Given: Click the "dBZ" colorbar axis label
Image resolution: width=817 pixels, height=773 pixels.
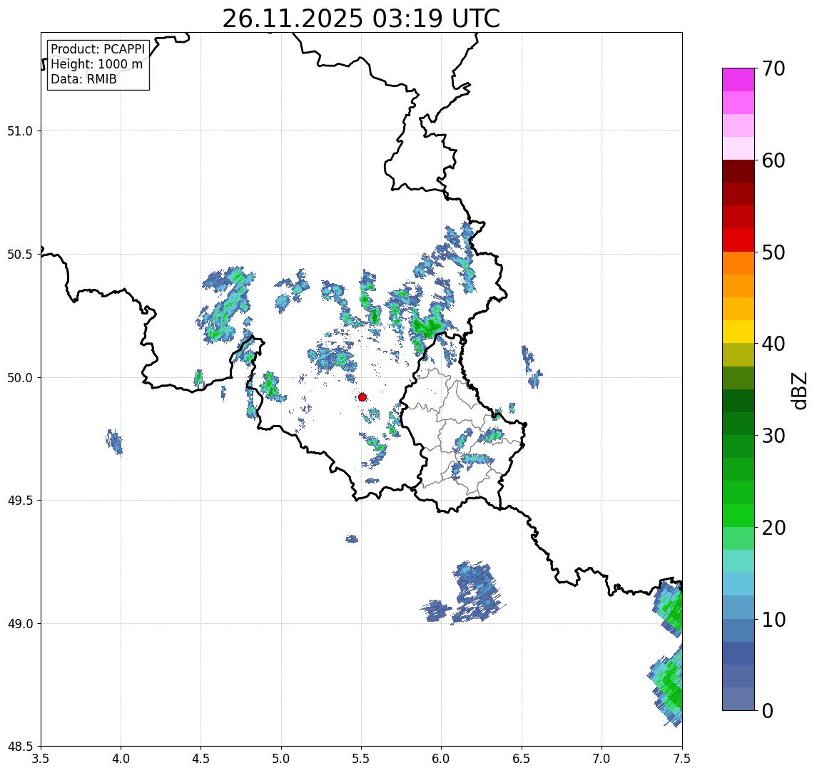Looking at the screenshot, I should 798,390.
